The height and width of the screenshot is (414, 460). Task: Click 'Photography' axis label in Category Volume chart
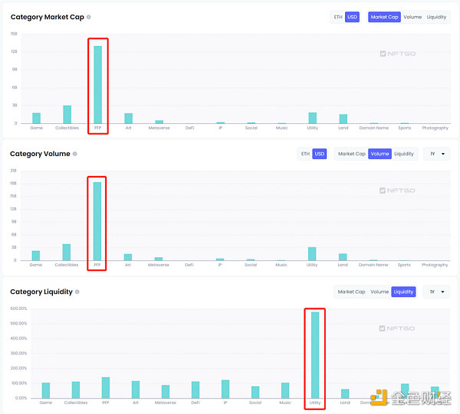click(435, 265)
